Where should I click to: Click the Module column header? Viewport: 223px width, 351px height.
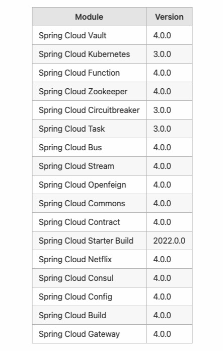(x=89, y=17)
